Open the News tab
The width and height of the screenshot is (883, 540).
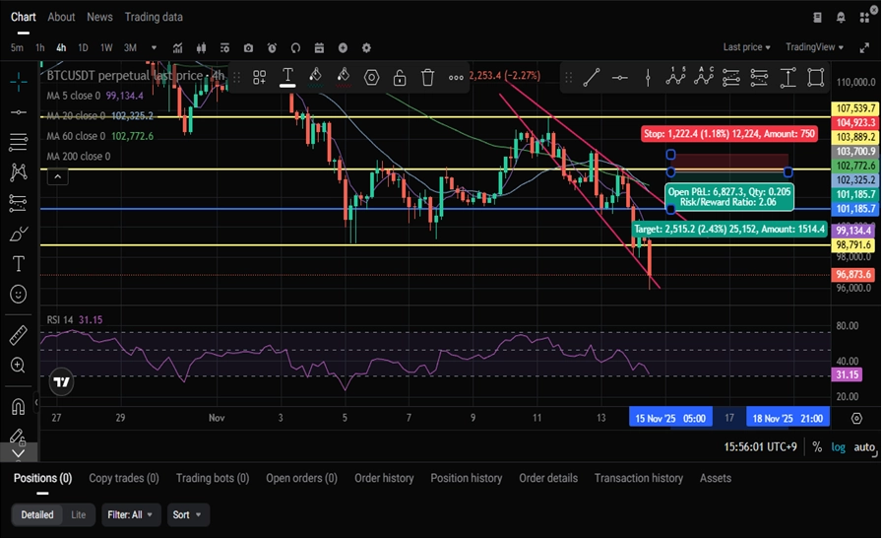(99, 17)
